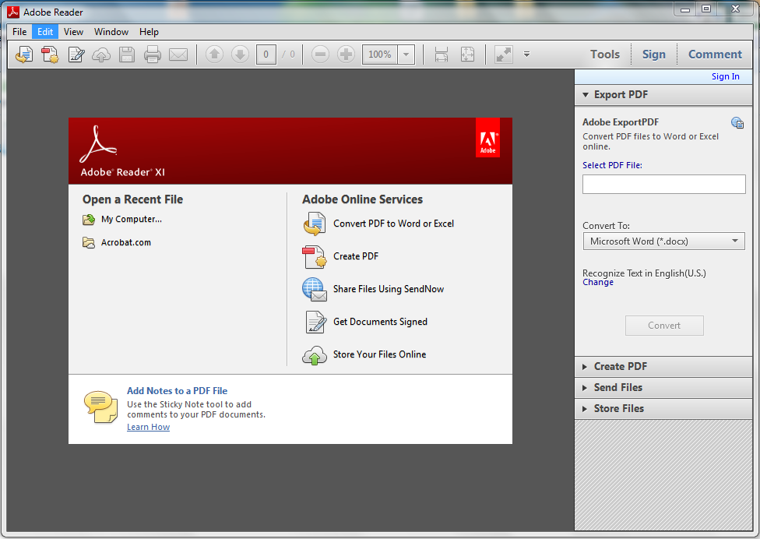Click the fit one full page icon

pos(467,55)
